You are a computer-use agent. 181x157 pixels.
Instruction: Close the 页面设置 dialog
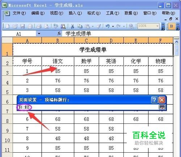[162, 100]
